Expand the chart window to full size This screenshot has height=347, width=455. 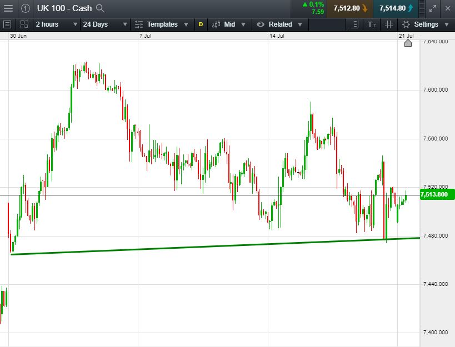433,8
